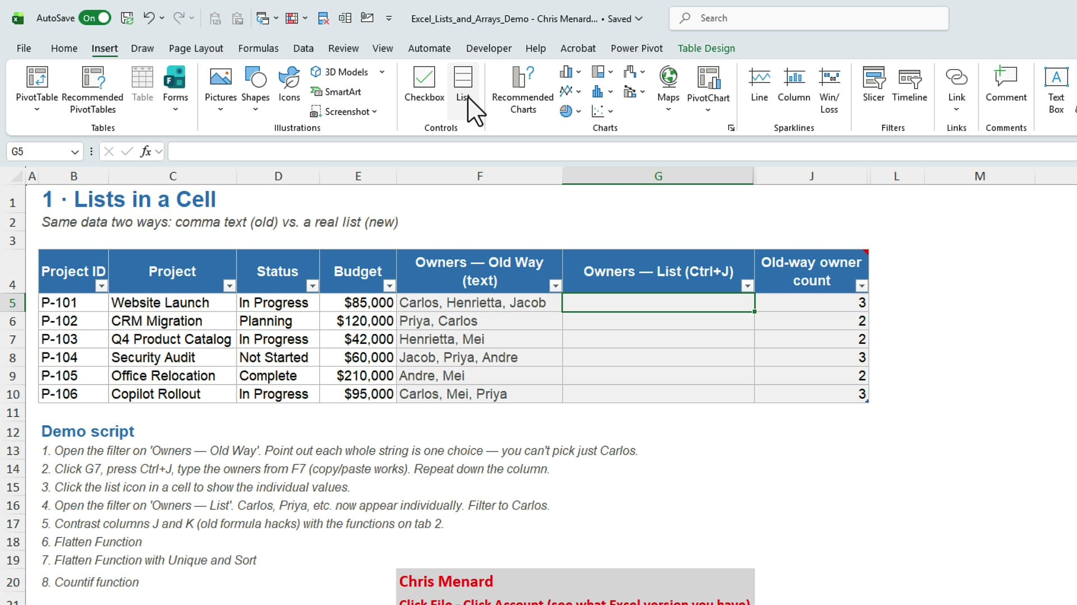Expand the 3D Models dropdown arrow
This screenshot has height=605, width=1077.
pyautogui.click(x=382, y=72)
